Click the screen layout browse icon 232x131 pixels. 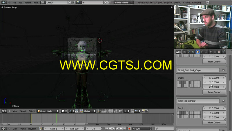point(42,3)
